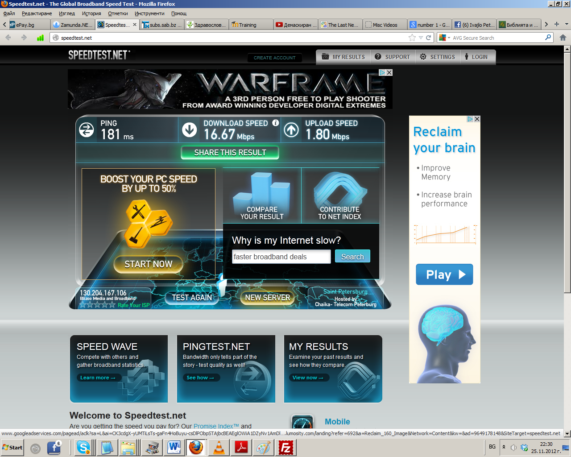Screen dimensions: 571x457
Task: Click the Compare Your Result tile
Action: pos(262,195)
